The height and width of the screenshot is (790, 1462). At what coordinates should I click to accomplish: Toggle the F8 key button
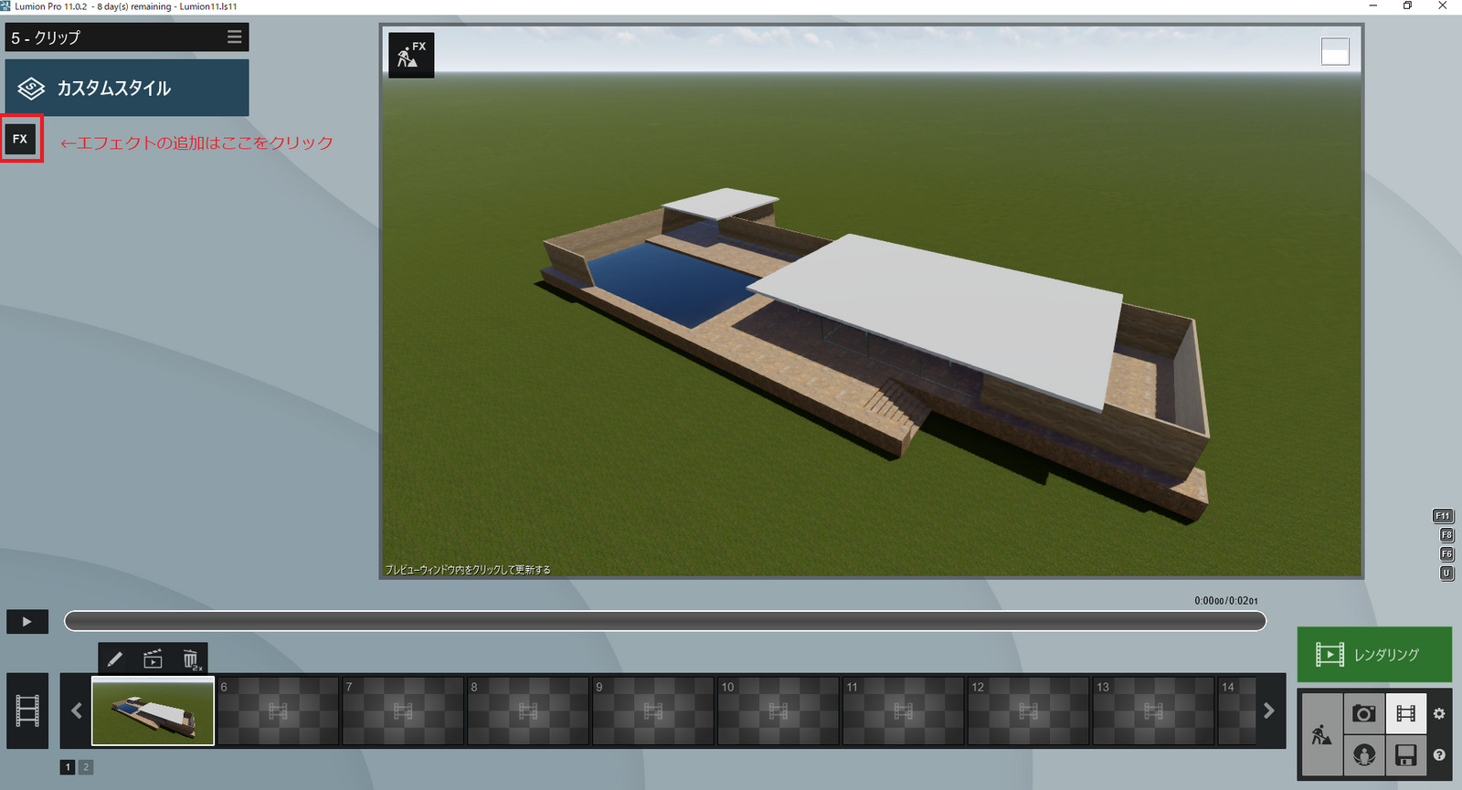point(1446,535)
